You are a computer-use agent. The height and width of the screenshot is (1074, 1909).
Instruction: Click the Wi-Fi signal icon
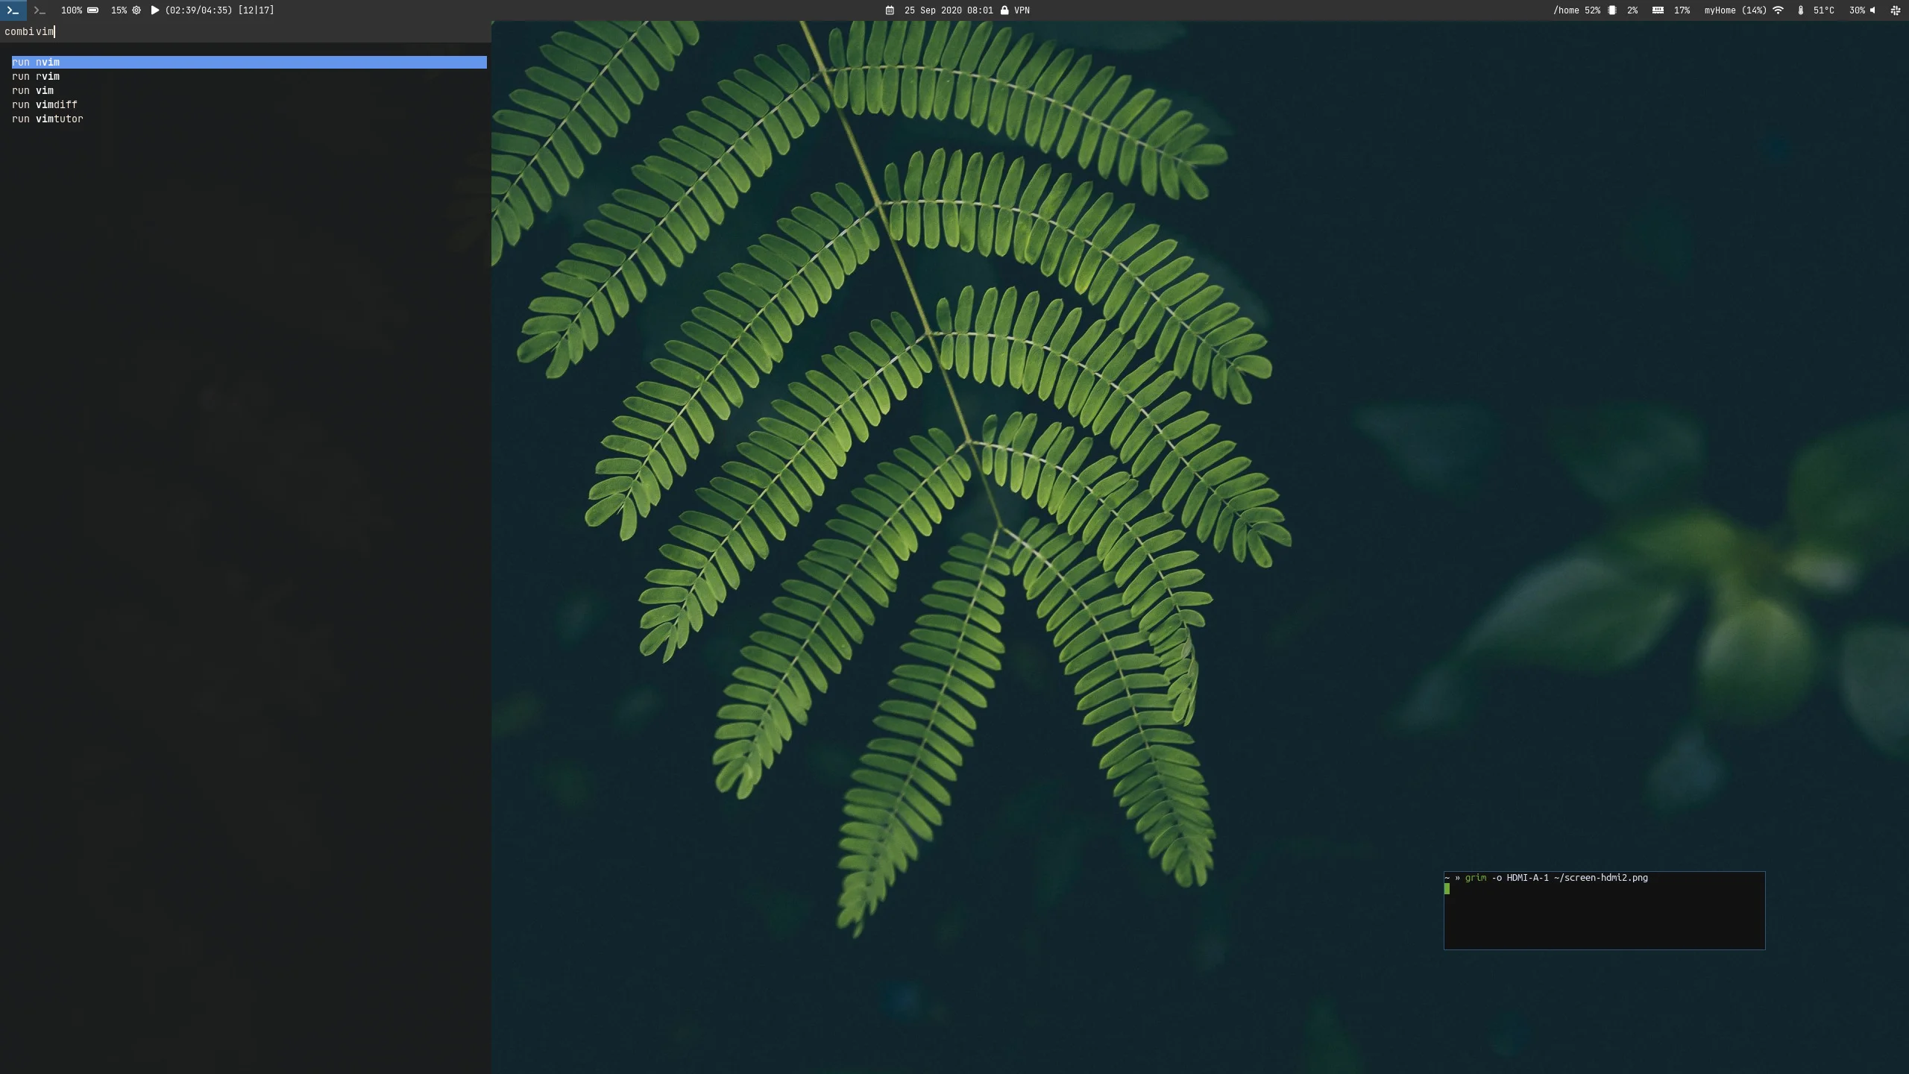click(x=1779, y=10)
